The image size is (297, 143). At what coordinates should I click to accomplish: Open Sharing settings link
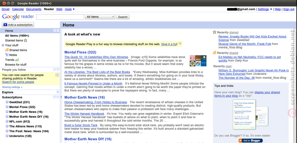click(12, 87)
